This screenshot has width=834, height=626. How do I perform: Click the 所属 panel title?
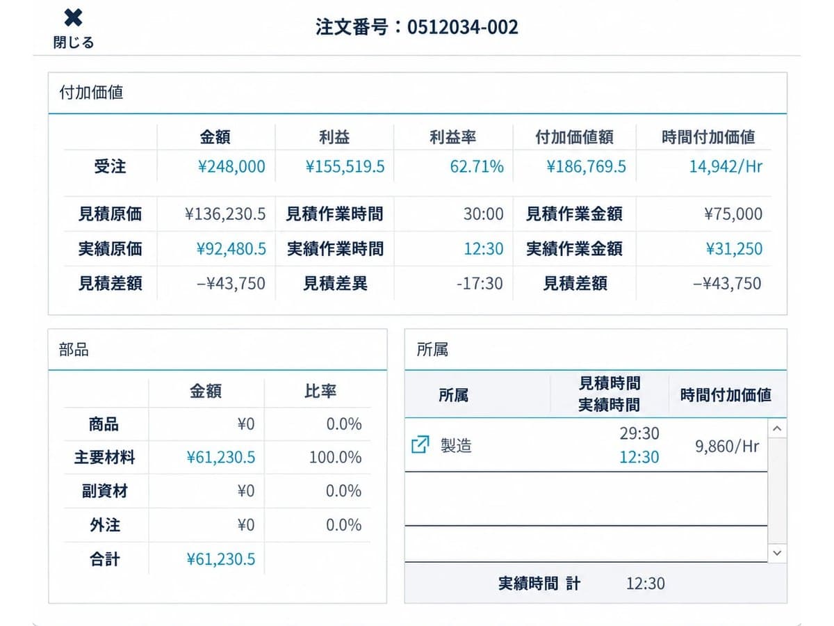(x=432, y=349)
